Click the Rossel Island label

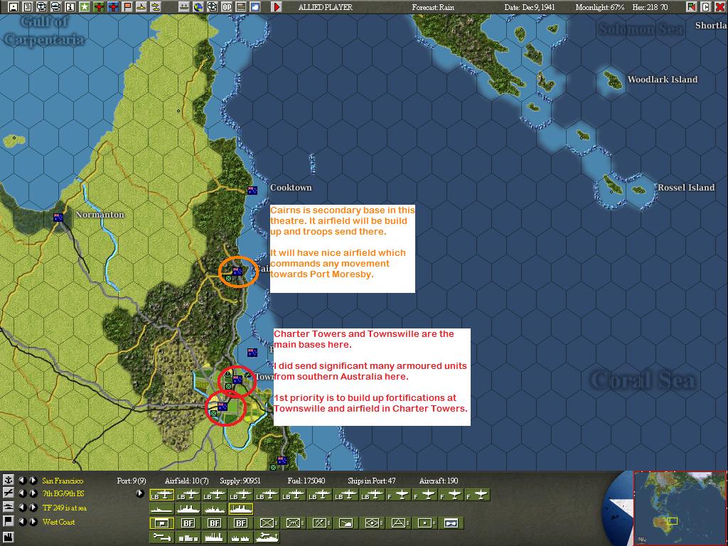coord(686,188)
